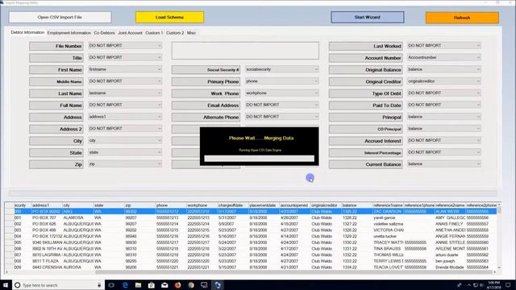Click the grid's vertical scrollbar down arrow
Viewport: 516px width, 290px height.
tap(499, 267)
